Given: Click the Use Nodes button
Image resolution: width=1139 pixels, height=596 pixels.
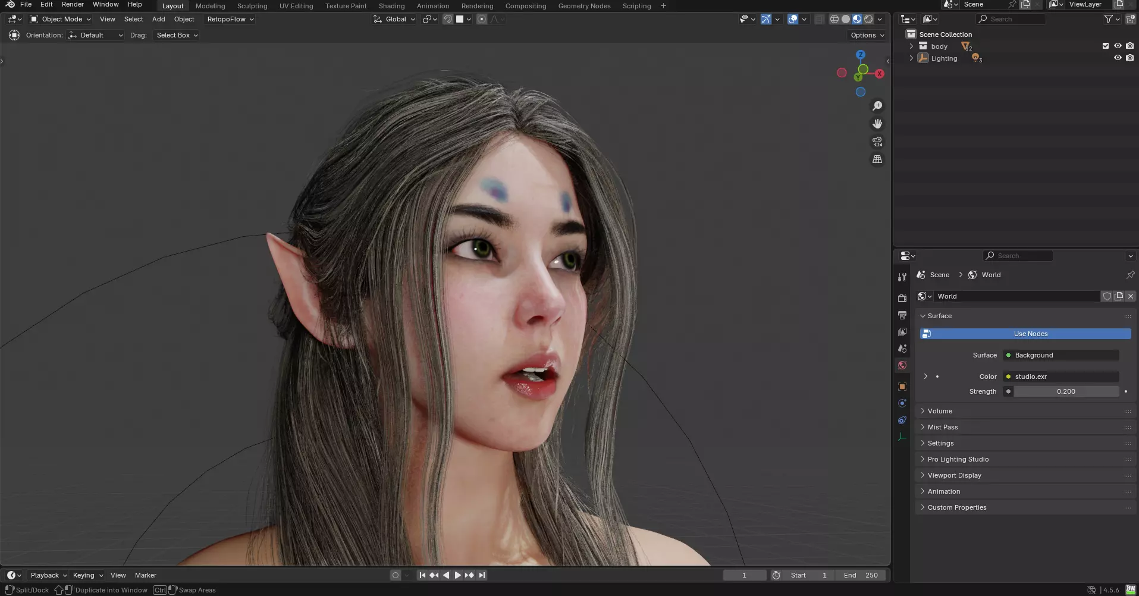Looking at the screenshot, I should pos(1025,334).
